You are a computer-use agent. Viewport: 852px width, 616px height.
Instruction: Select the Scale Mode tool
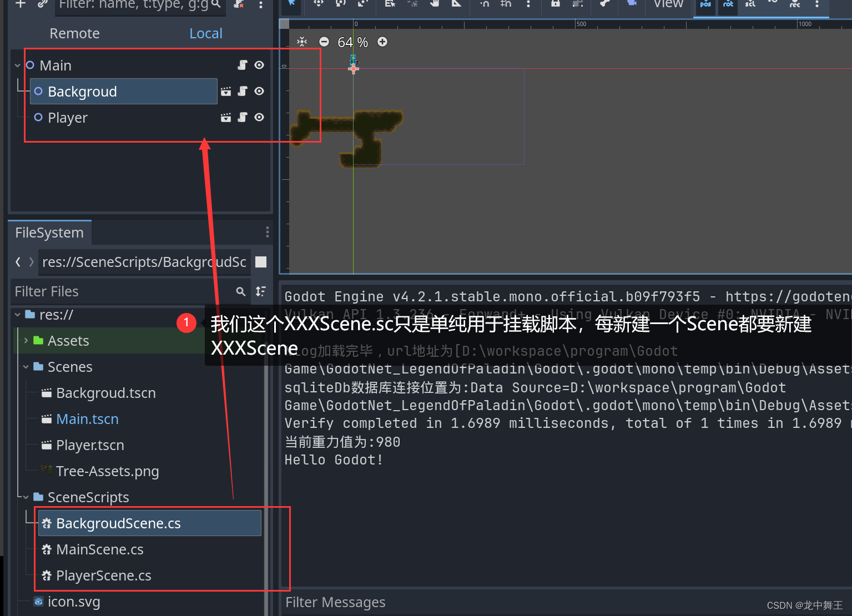363,3
